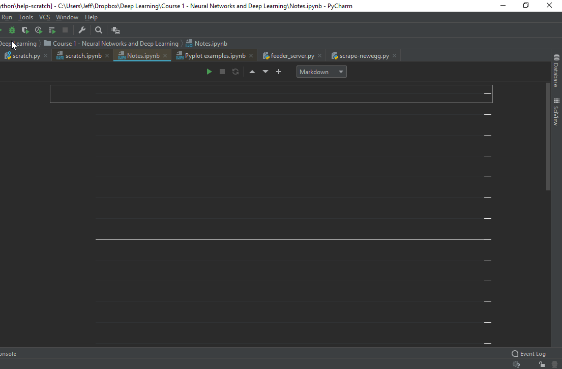Open Search Everywhere magnifier icon
The image size is (562, 369).
(99, 30)
